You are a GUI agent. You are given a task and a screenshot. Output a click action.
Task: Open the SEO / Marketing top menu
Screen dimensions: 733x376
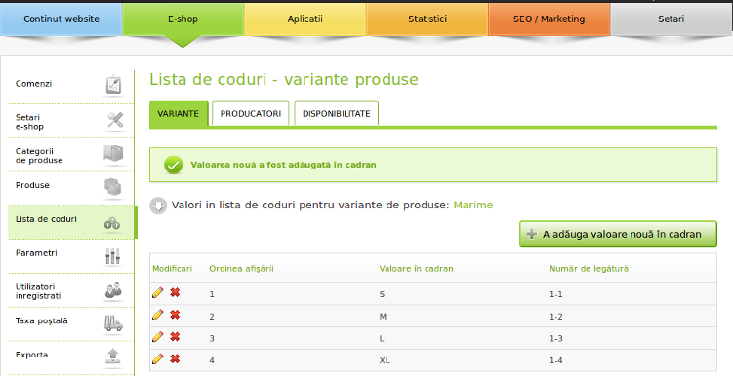pyautogui.click(x=550, y=19)
